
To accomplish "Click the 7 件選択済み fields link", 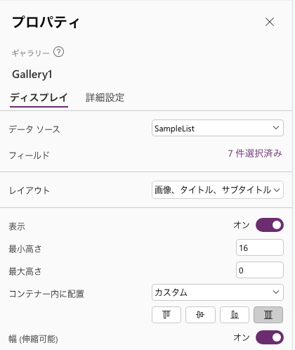I will click(255, 153).
